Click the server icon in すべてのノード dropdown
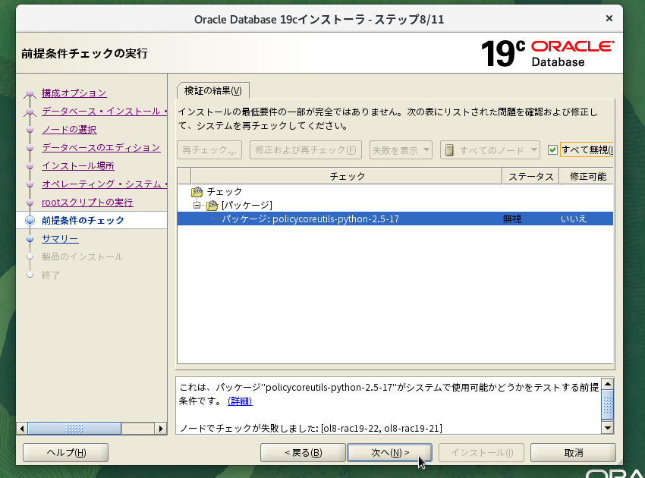Image resolution: width=645 pixels, height=478 pixels. (449, 150)
